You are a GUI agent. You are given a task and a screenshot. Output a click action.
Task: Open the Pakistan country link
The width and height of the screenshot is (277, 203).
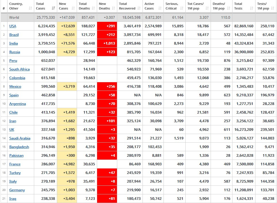coord(16,156)
